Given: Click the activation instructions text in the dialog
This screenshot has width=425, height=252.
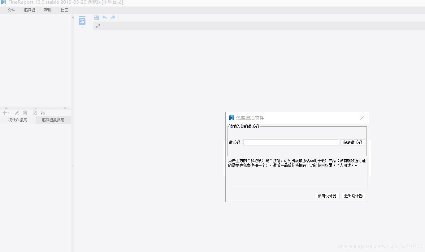Looking at the screenshot, I should coord(297,163).
